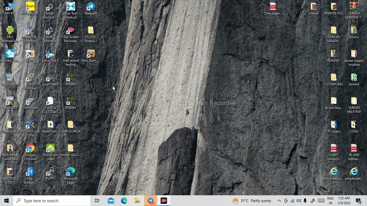This screenshot has width=367, height=206.
Task: Select men board testing archive
Action: point(71,58)
